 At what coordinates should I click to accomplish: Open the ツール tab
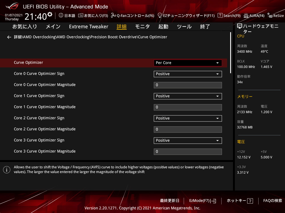(184, 27)
